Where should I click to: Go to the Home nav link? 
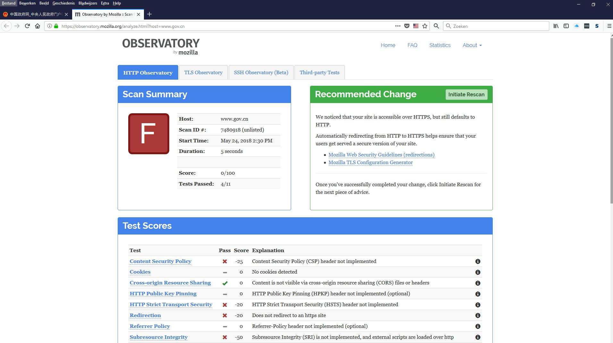(x=388, y=45)
